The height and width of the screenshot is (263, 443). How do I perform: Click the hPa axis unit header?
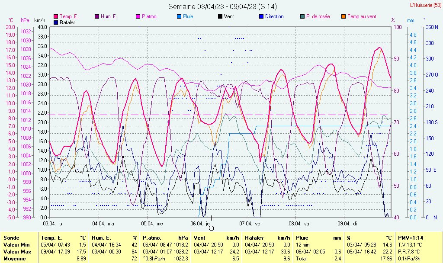[25, 20]
